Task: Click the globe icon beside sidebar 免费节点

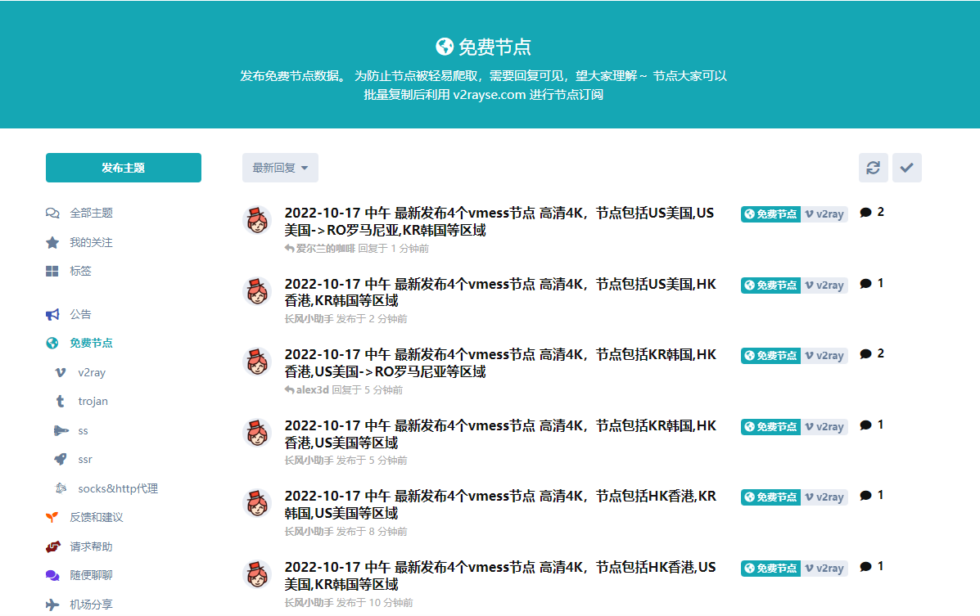Action: click(52, 343)
